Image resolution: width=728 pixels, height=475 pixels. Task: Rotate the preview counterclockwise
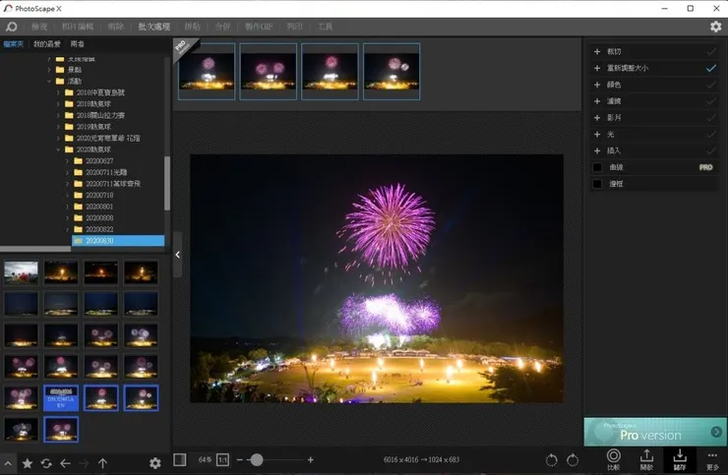pos(551,459)
